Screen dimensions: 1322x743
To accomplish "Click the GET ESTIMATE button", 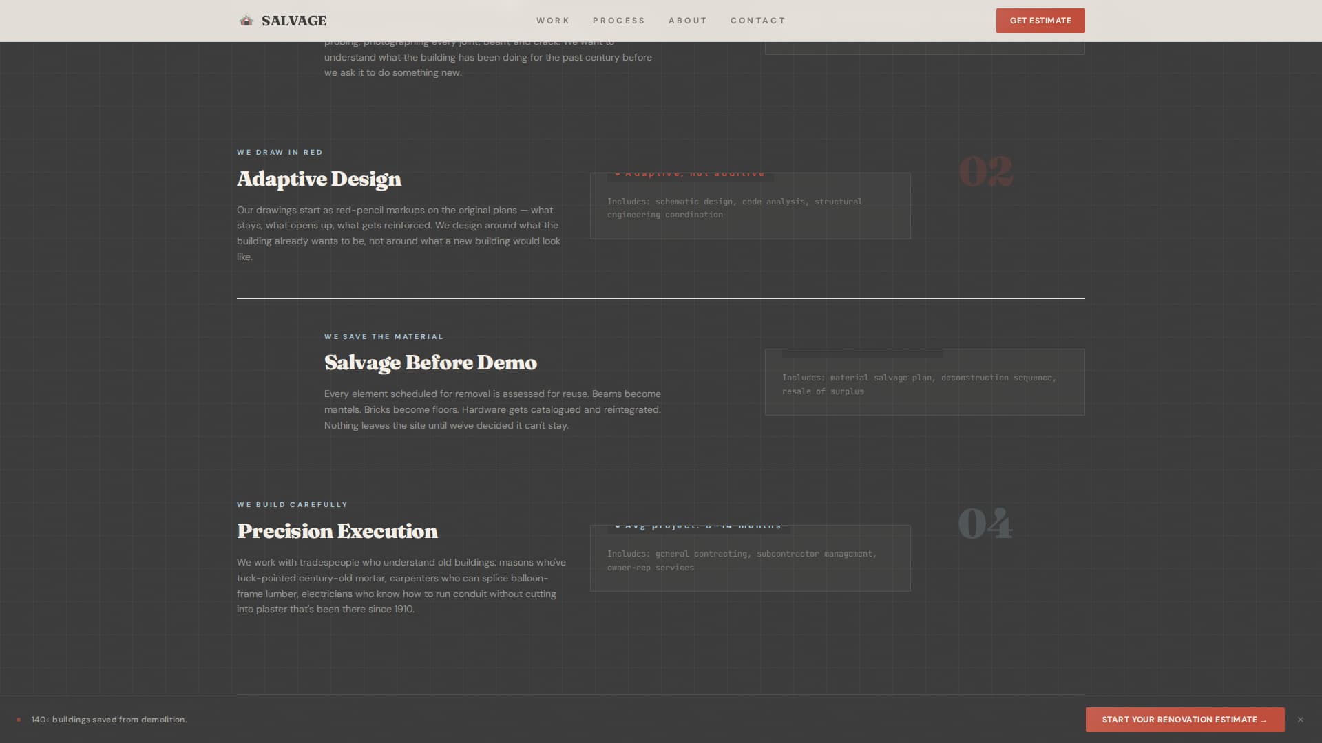I will click(x=1040, y=21).
